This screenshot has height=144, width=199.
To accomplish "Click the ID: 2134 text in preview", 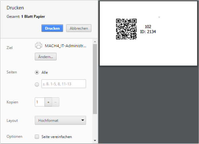I will point(148,32).
